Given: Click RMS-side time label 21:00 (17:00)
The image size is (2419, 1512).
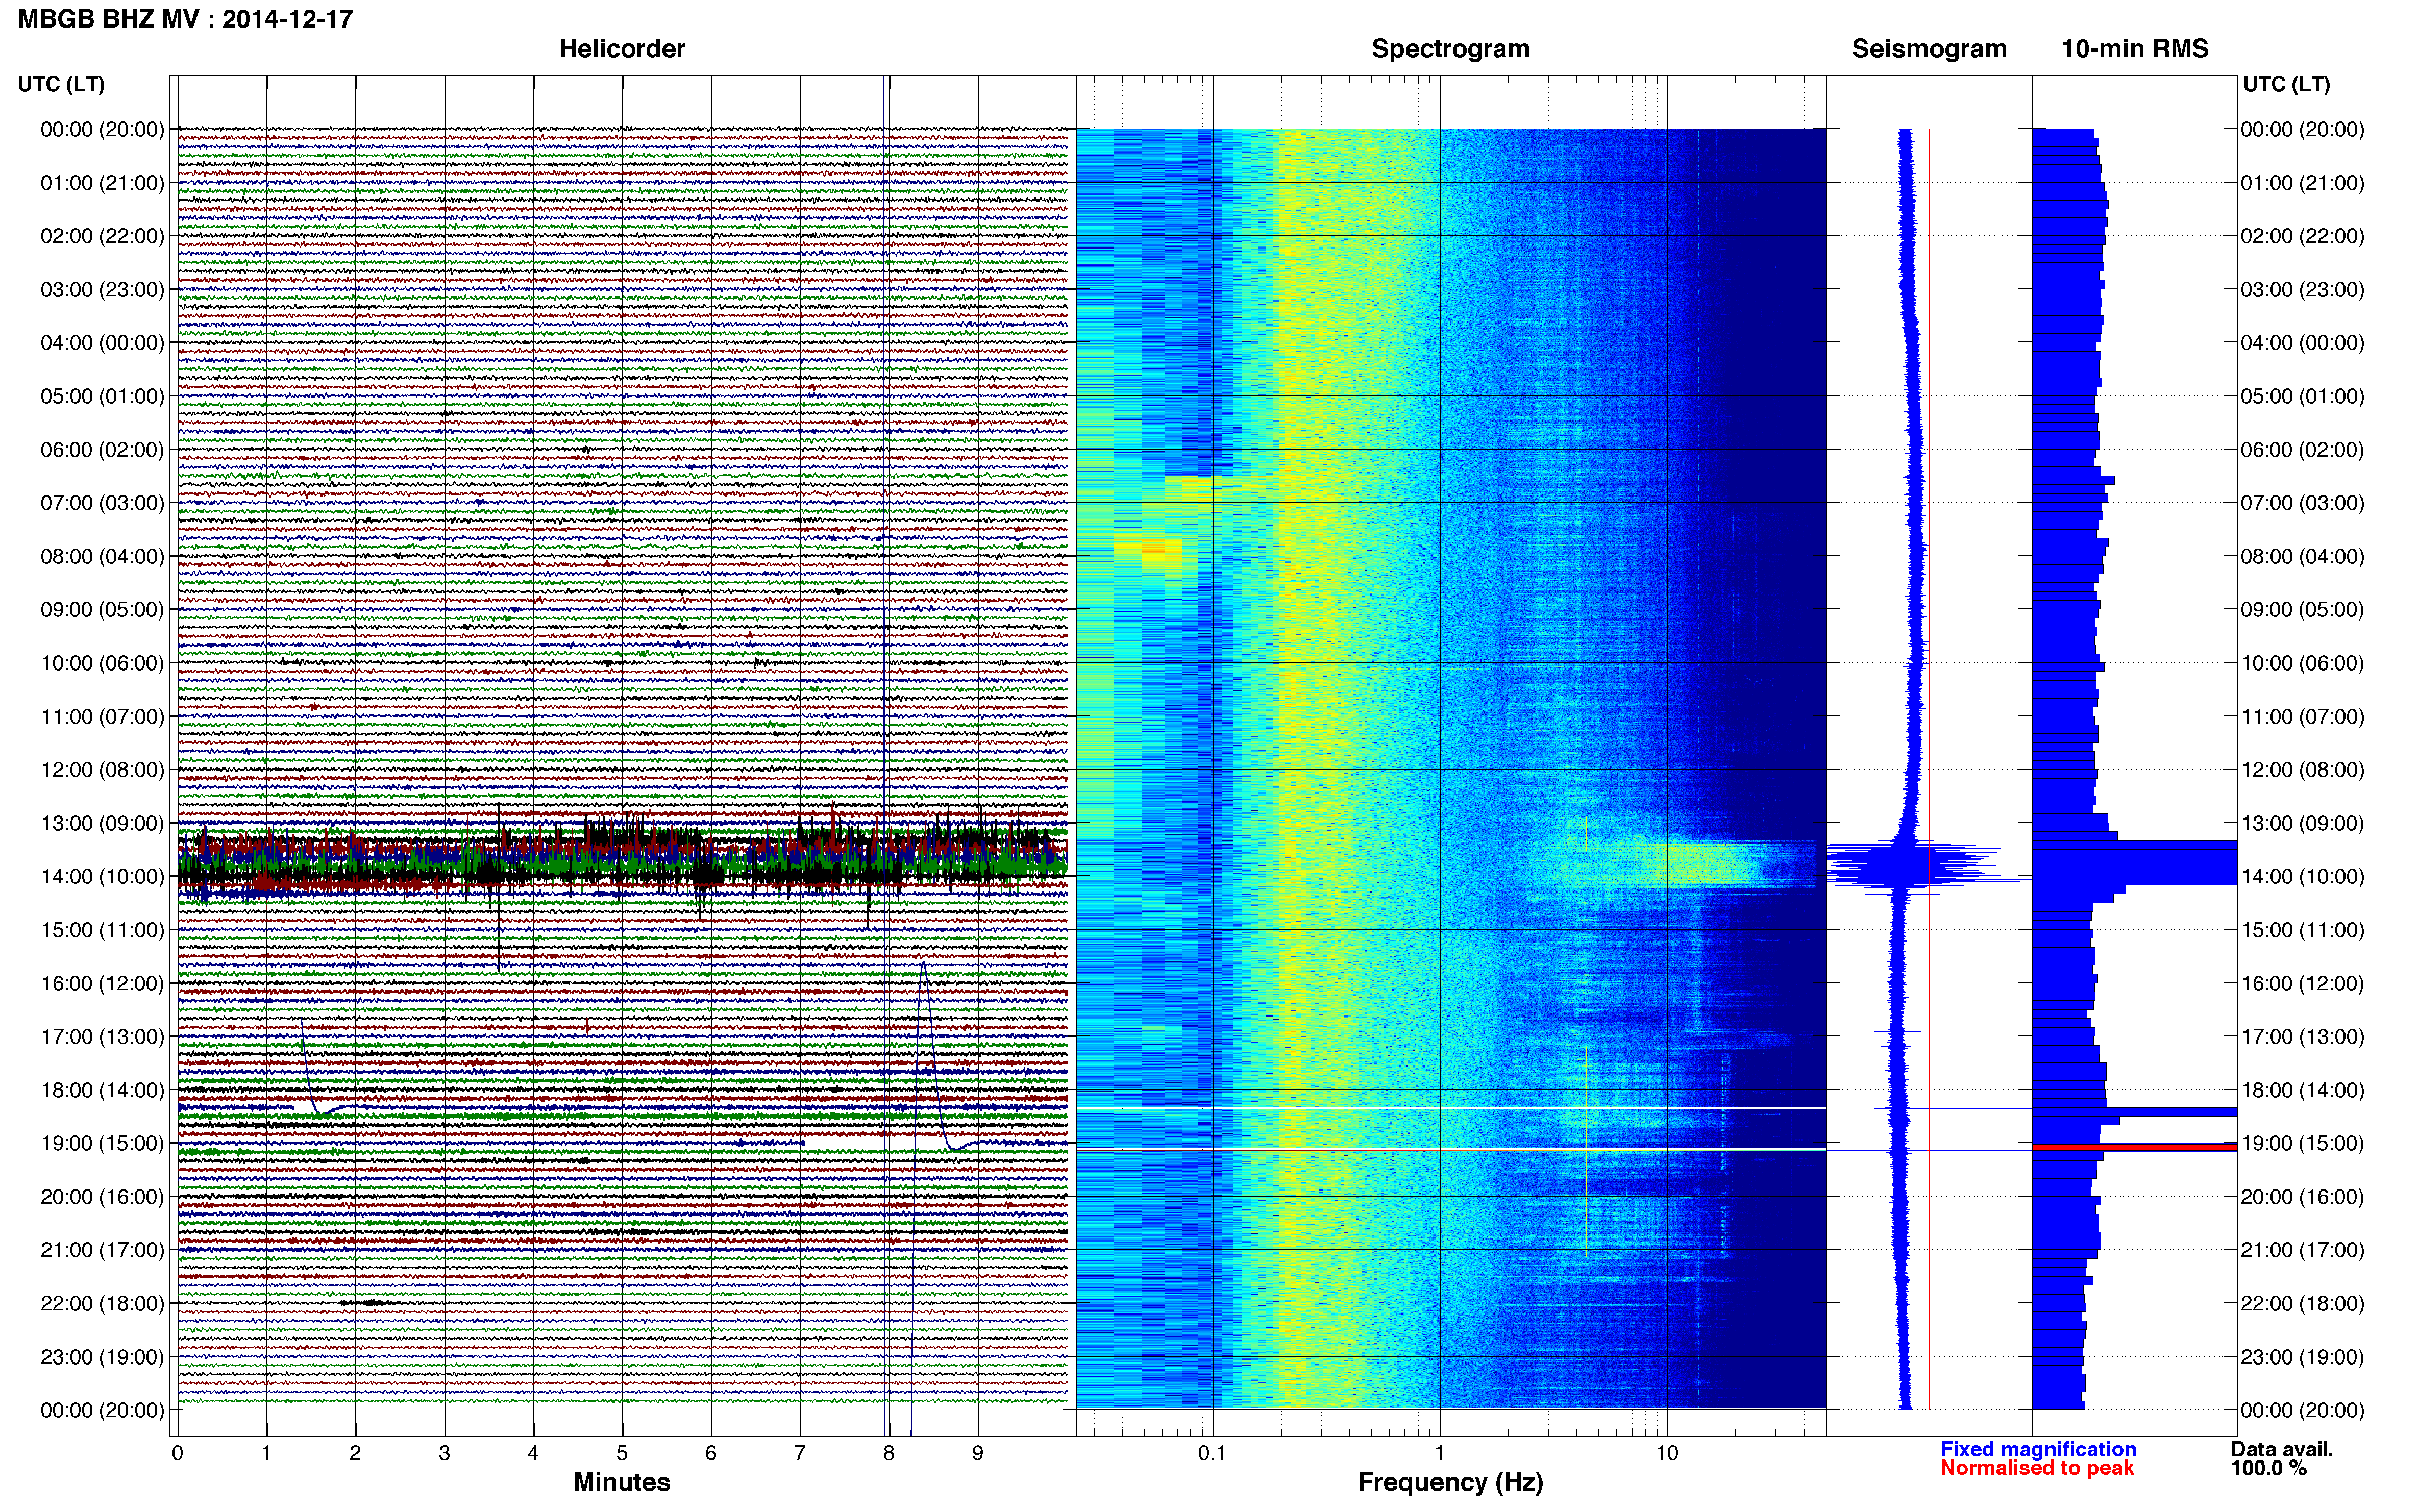Looking at the screenshot, I should (2303, 1250).
